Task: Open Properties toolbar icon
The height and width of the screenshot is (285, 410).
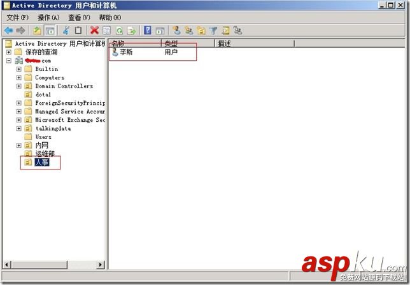Action: 107,30
